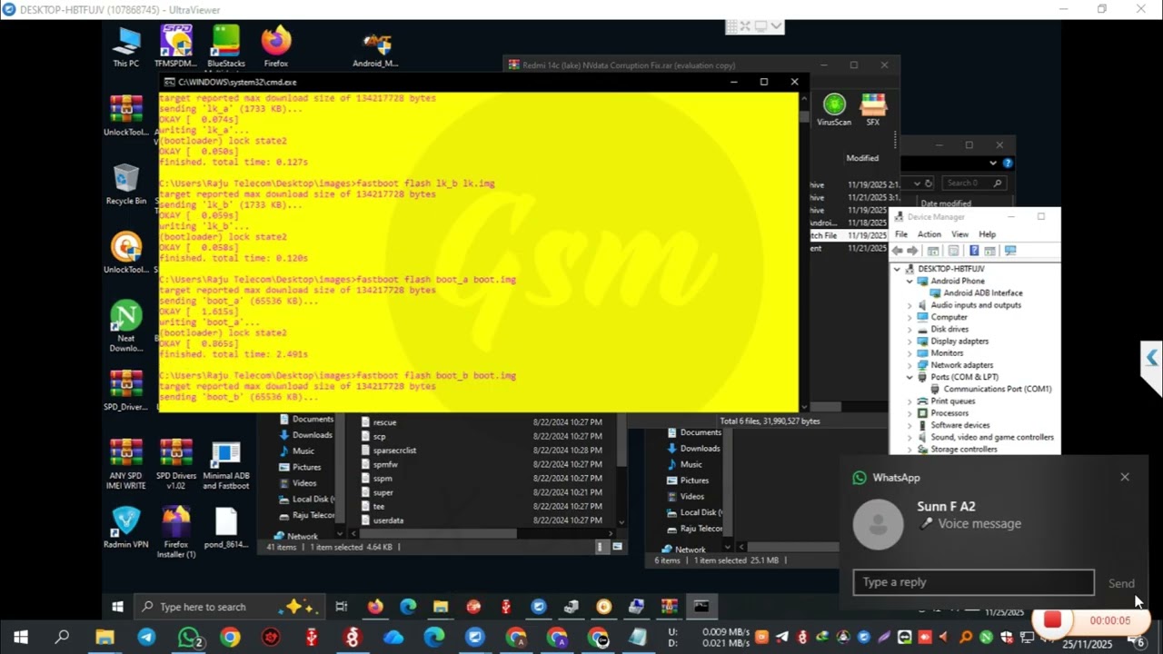Click scan for hardware changes monitor icon
This screenshot has width=1163, height=654.
click(1010, 251)
